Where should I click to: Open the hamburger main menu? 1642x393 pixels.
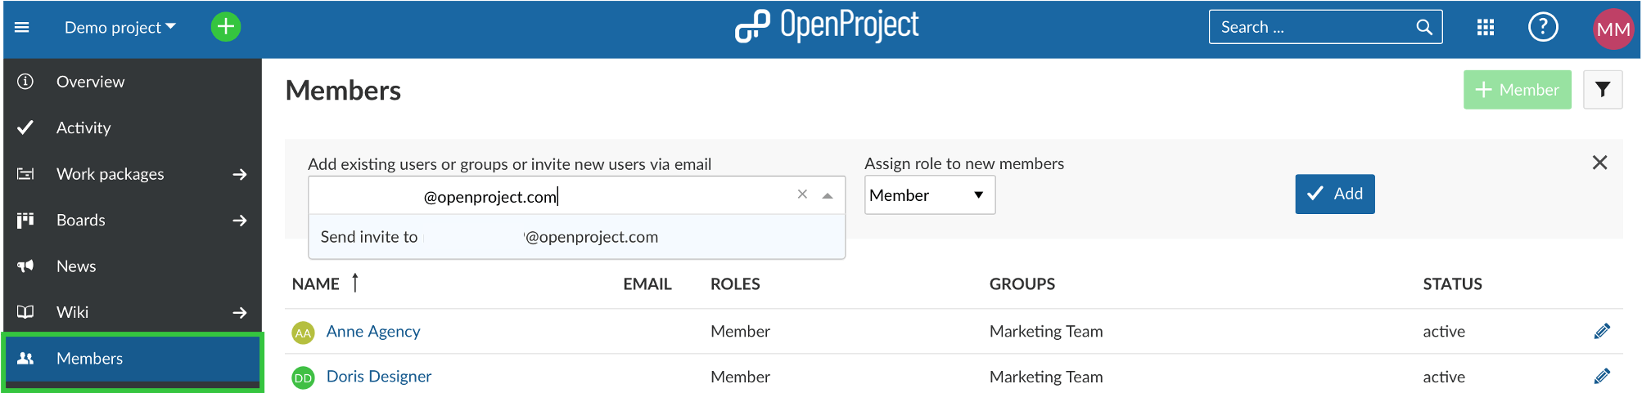[22, 28]
